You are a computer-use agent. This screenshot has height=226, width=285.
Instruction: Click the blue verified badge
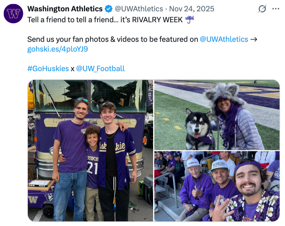tap(108, 9)
